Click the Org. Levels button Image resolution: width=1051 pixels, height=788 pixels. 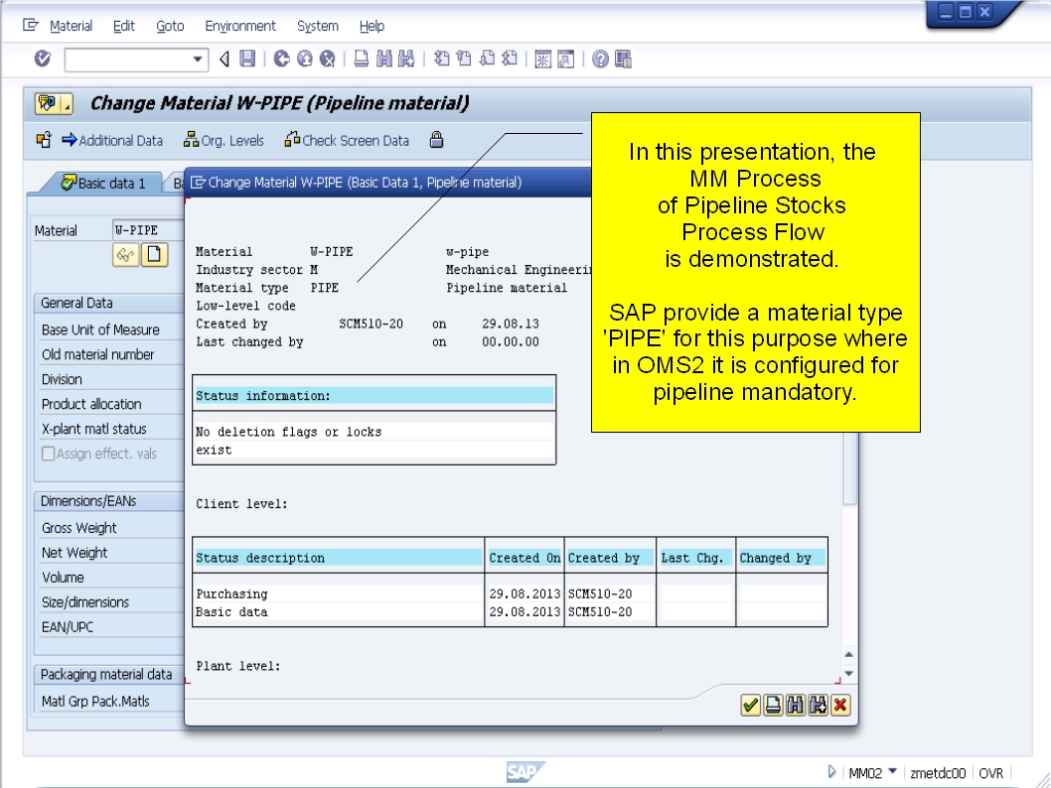pyautogui.click(x=225, y=140)
